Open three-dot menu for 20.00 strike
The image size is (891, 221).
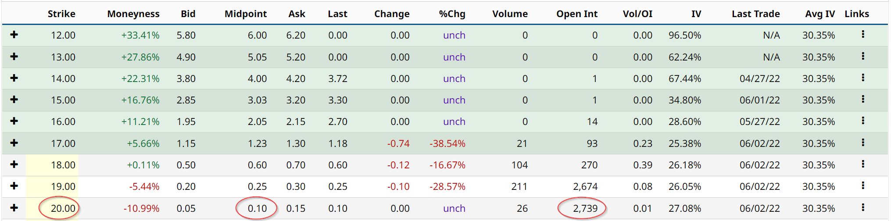tap(862, 207)
